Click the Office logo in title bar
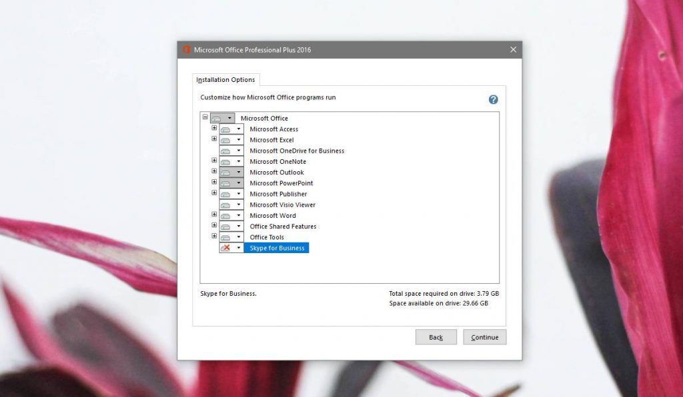Viewport: 683px width, 397px height. [x=187, y=50]
